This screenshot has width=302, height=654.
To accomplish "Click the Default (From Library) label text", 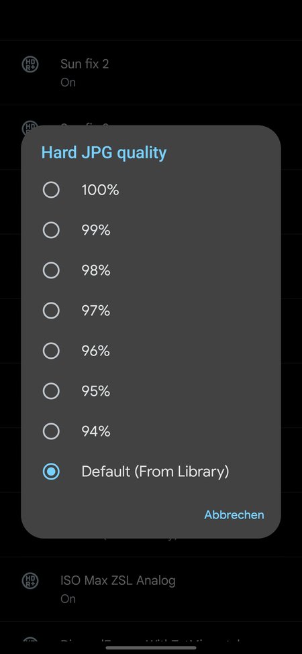I will click(x=155, y=472).
